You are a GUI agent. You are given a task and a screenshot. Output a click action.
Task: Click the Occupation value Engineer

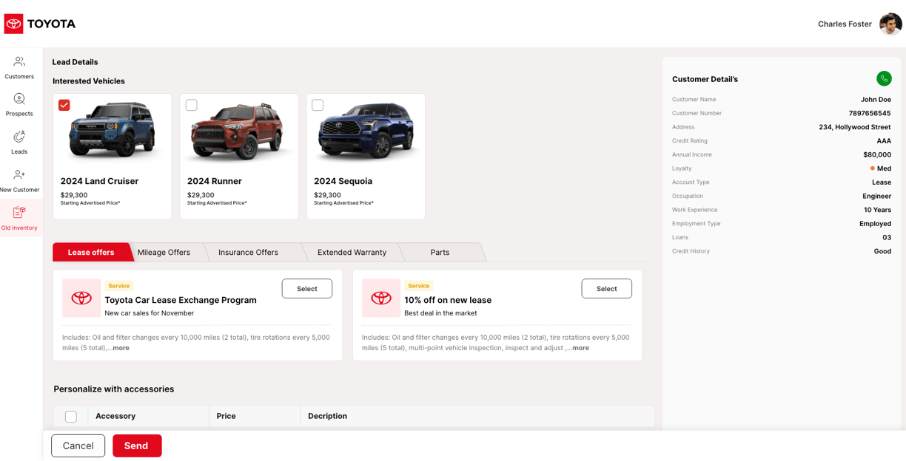coord(876,196)
